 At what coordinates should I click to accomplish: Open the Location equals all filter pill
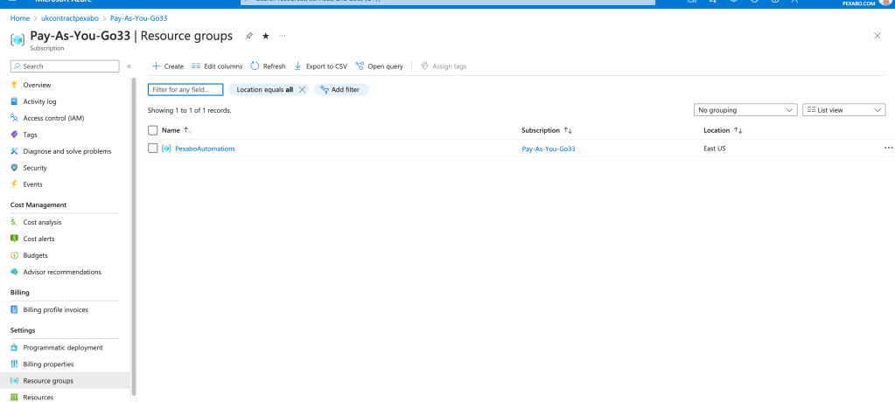click(265, 89)
